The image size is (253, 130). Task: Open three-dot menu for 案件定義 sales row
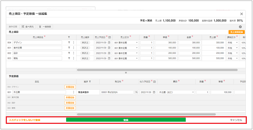tap(74, 48)
